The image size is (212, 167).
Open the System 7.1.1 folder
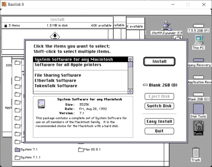[x=17, y=158]
